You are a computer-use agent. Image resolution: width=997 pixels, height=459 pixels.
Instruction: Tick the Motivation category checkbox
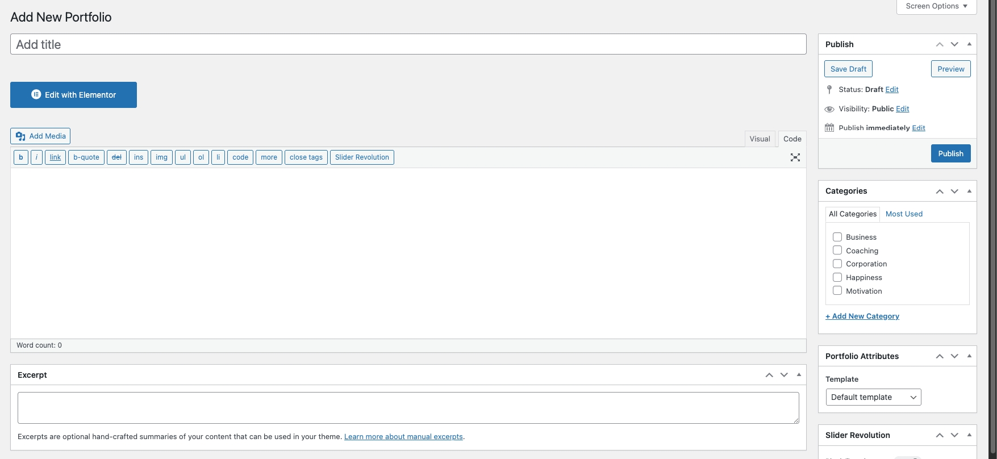tap(837, 291)
